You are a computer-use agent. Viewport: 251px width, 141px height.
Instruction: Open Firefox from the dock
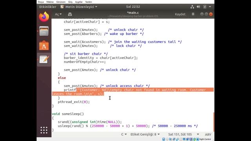(x=44, y=17)
